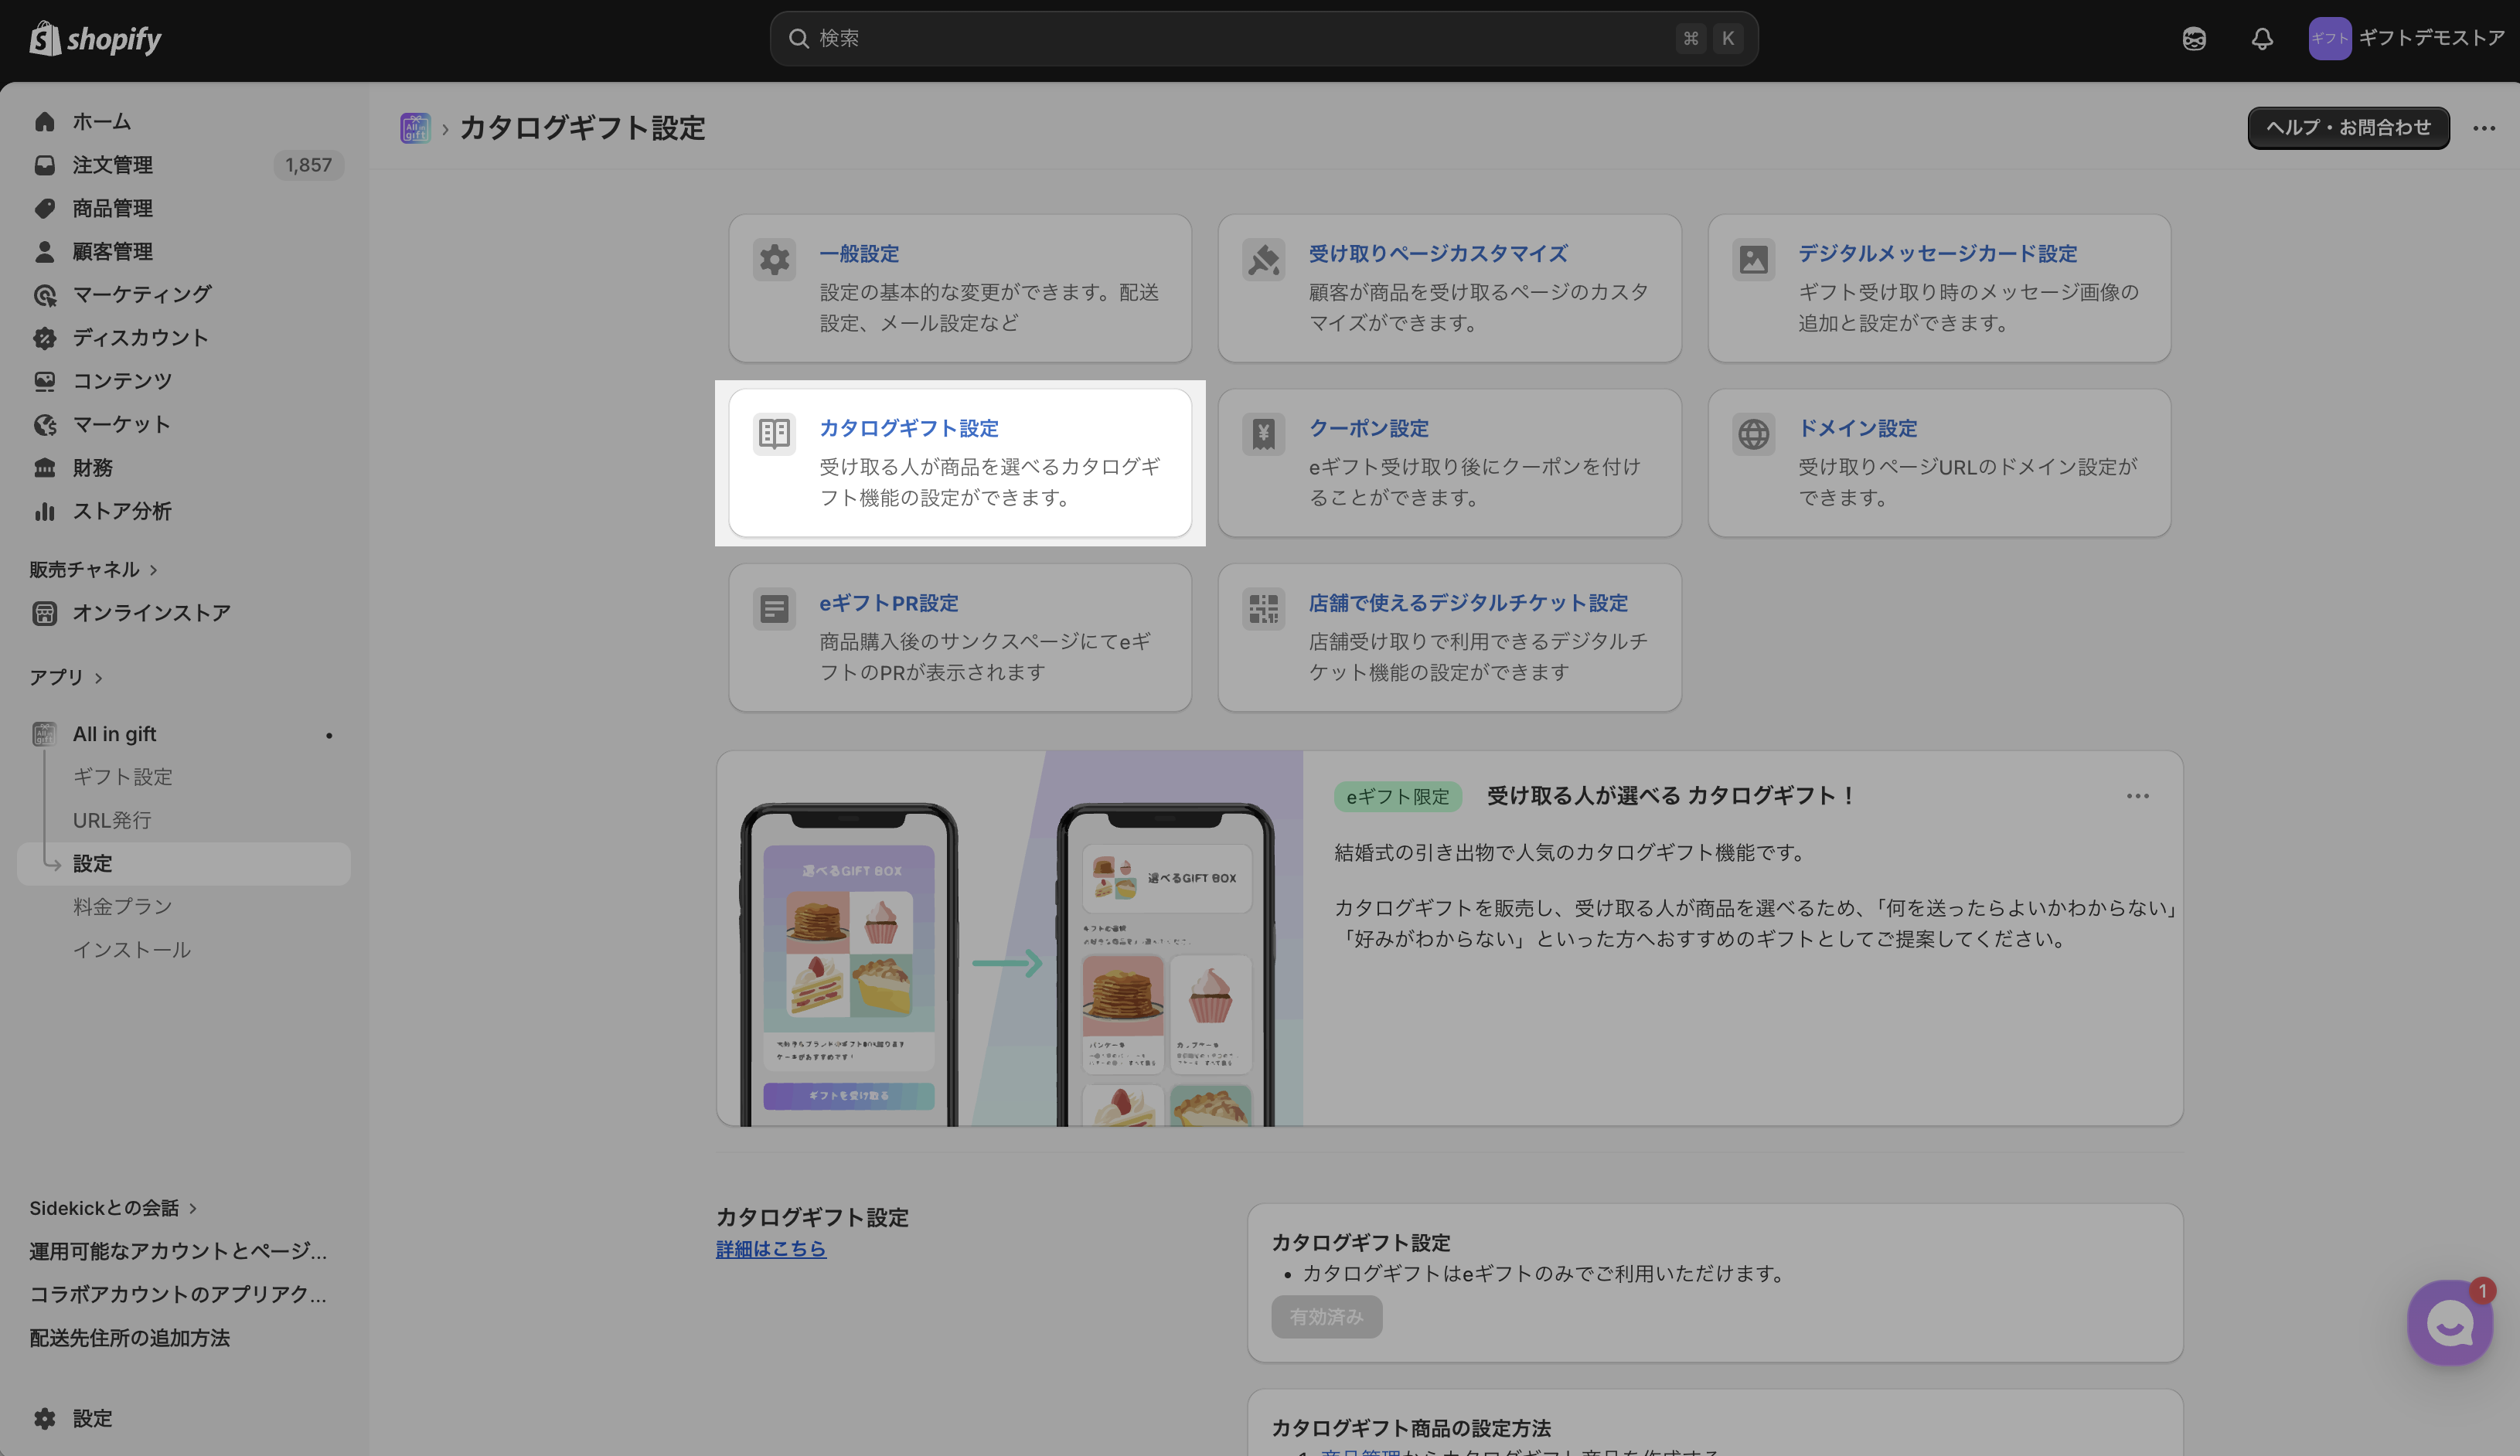
Task: Click the クーポン設定 yen receipt icon
Action: click(x=1264, y=434)
